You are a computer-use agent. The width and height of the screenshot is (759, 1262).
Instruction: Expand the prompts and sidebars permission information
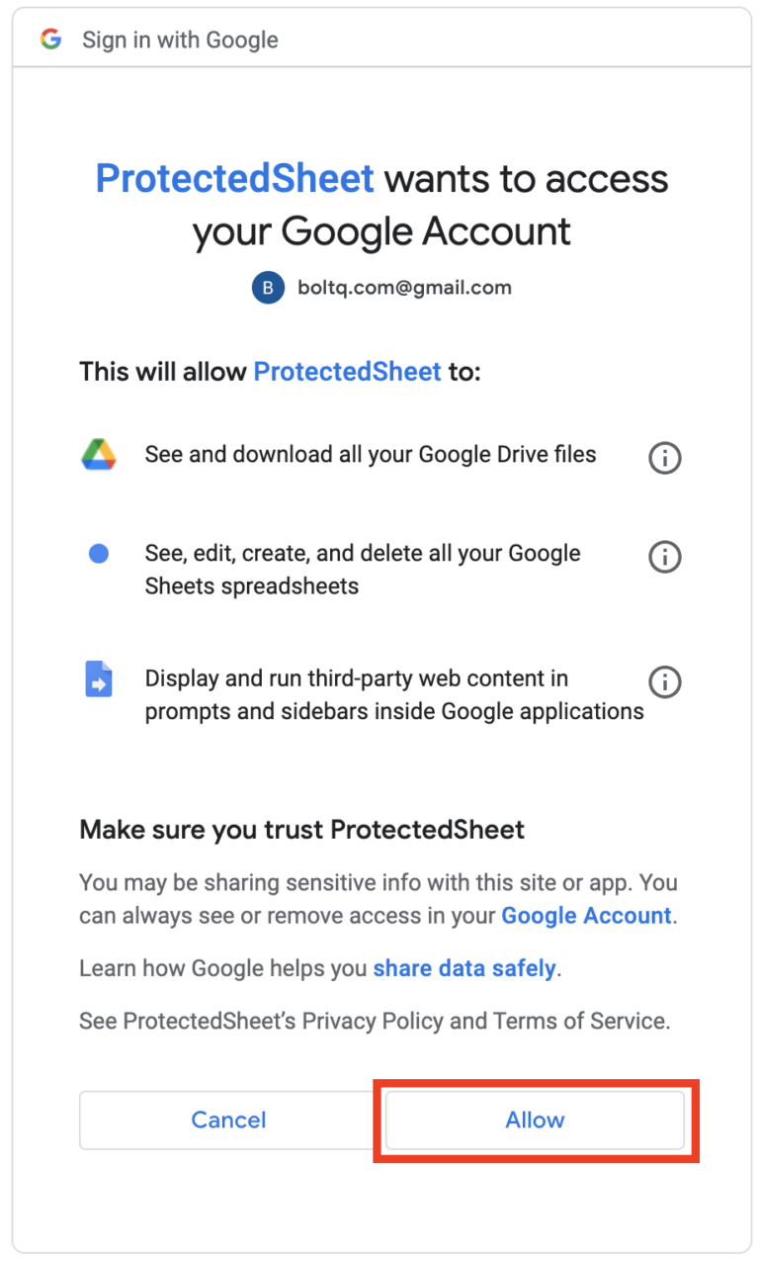click(664, 681)
